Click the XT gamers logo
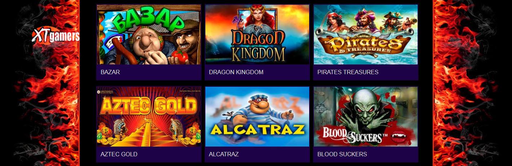The image size is (512, 166). click(x=56, y=35)
